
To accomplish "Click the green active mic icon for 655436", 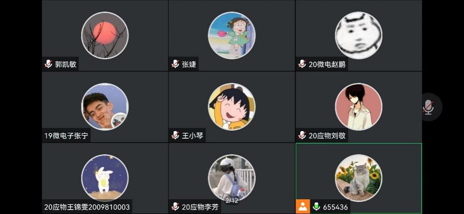I will [x=316, y=206].
